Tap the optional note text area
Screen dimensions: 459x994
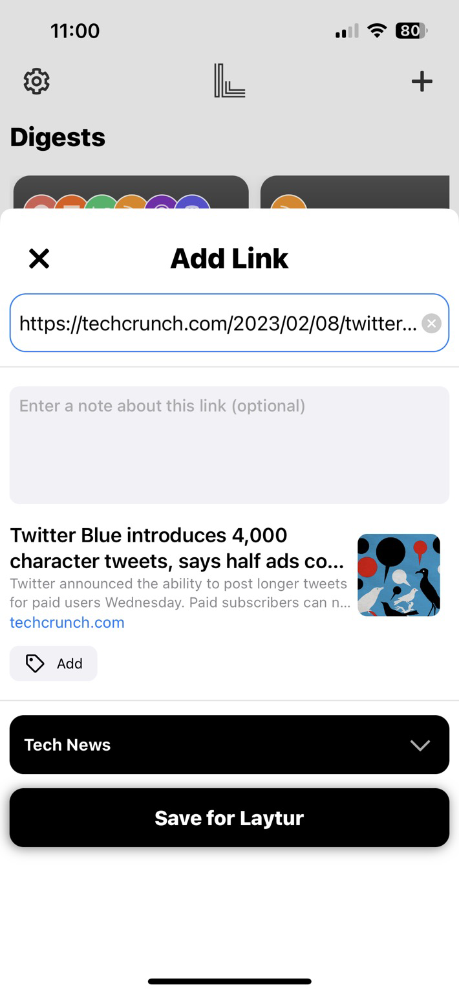[229, 445]
